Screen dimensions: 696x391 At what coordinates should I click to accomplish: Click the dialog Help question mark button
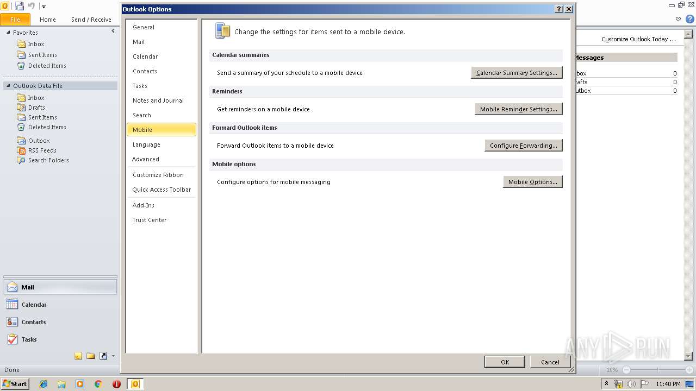tap(559, 9)
